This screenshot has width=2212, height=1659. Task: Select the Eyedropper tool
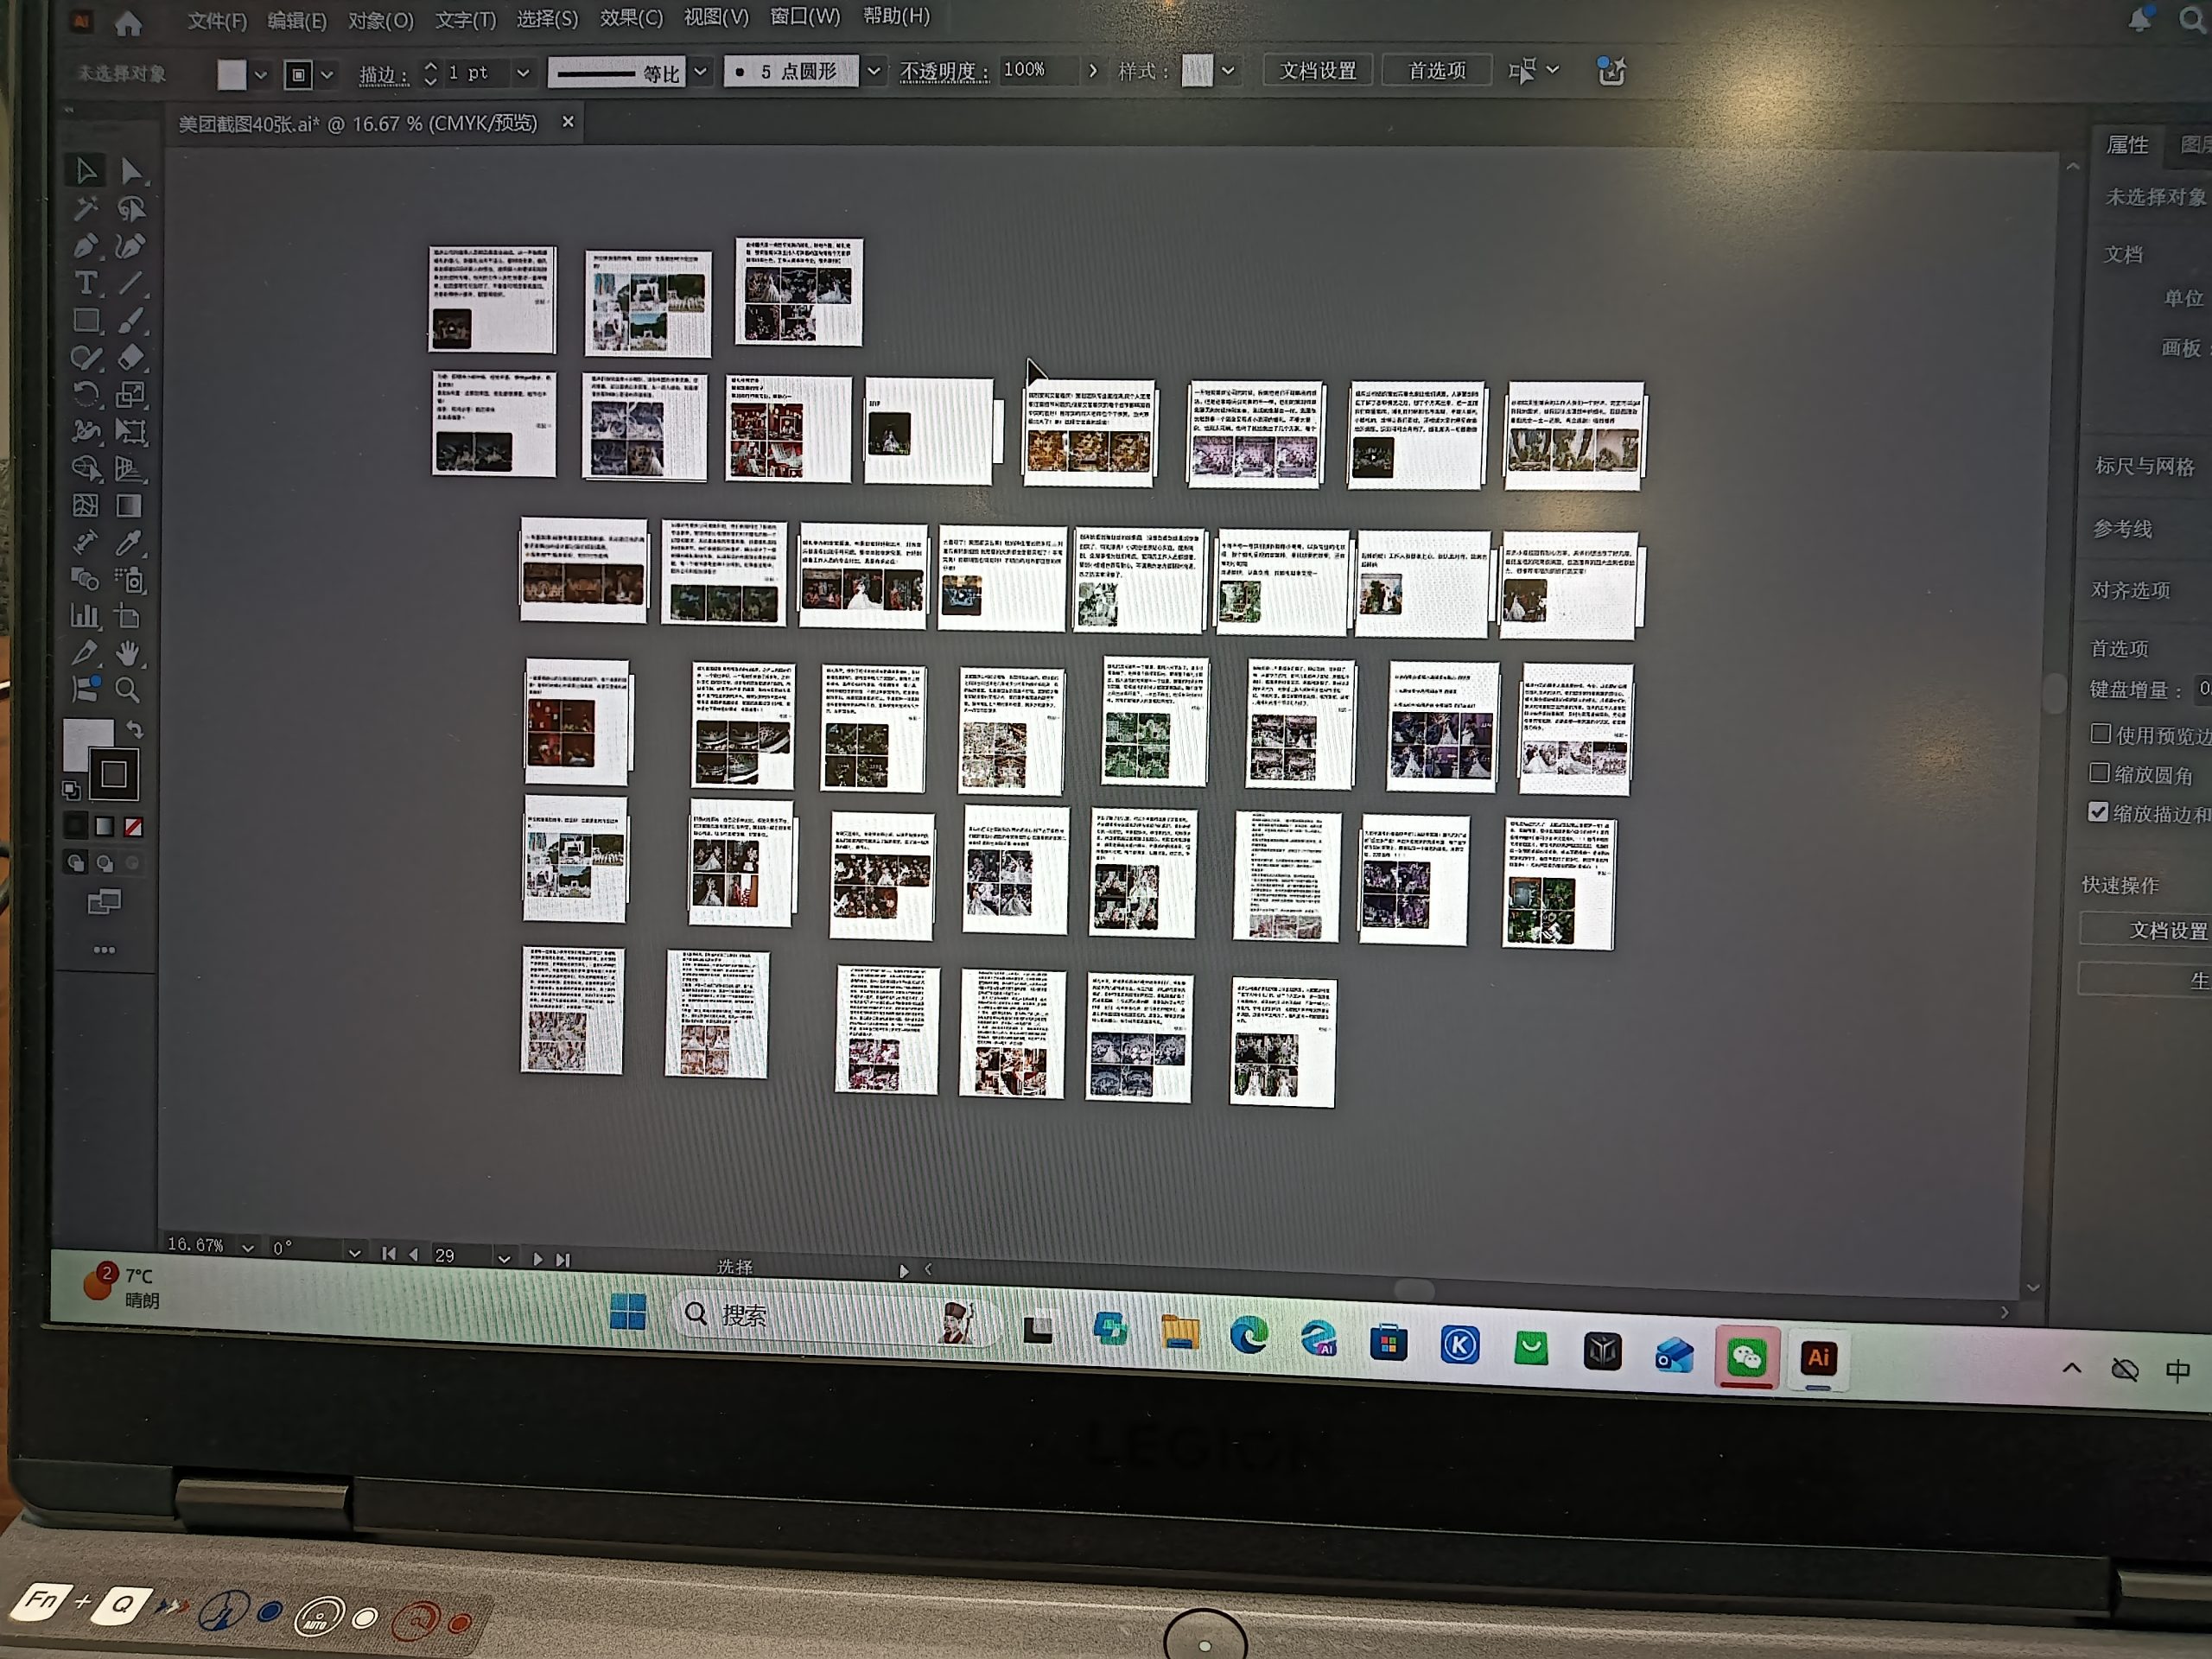pyautogui.click(x=128, y=543)
